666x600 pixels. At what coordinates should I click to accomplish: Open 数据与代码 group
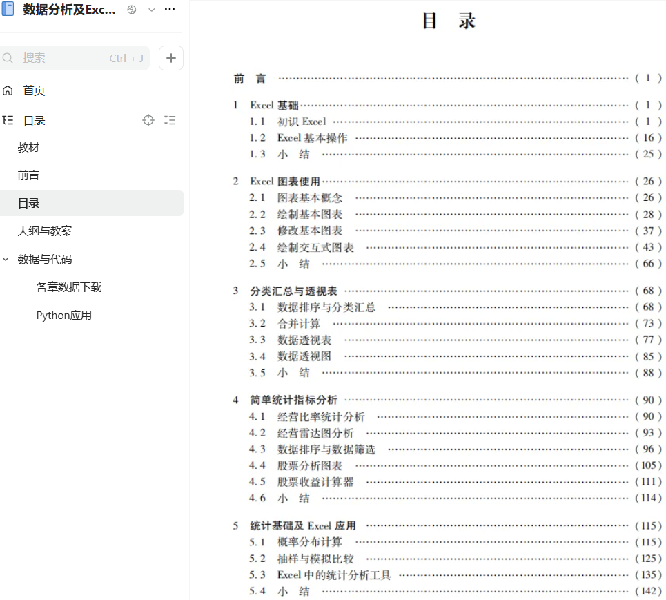pyautogui.click(x=45, y=259)
